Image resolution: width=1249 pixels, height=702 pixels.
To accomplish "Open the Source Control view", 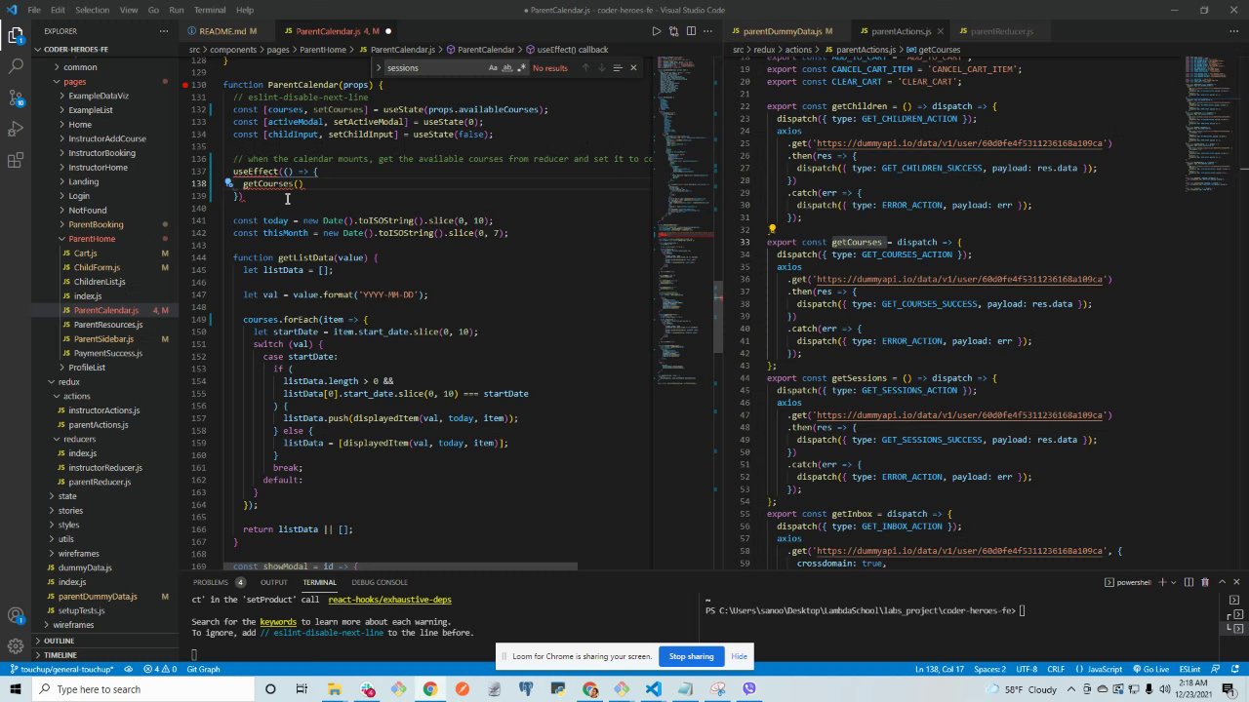I will click(x=16, y=98).
